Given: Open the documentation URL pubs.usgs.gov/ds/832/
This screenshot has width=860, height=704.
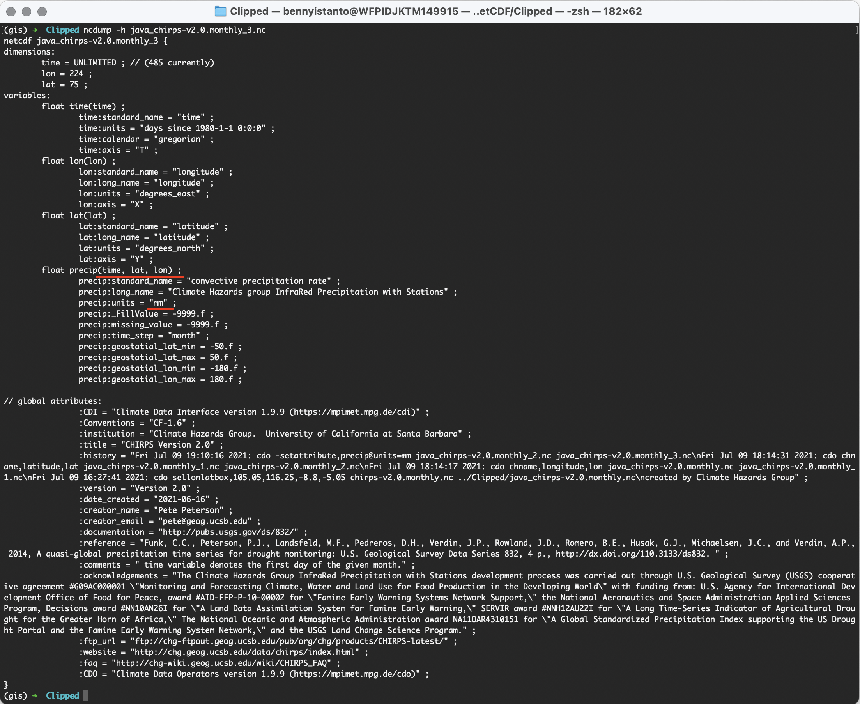Looking at the screenshot, I should 228,532.
